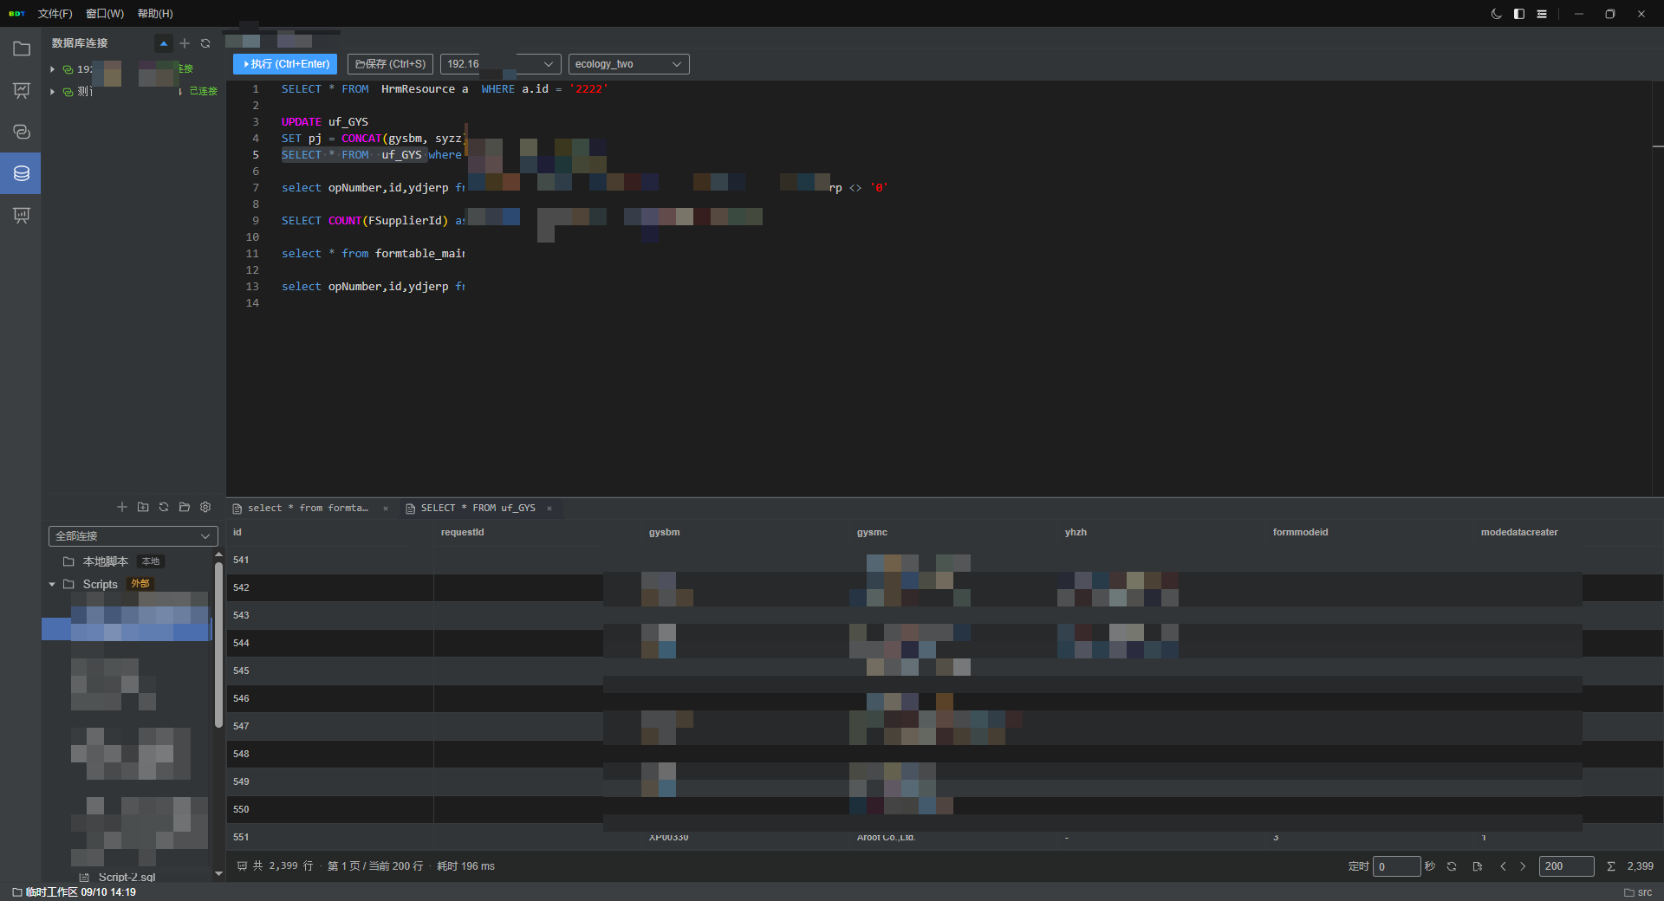Refresh the query result grid
The image size is (1664, 901).
pos(1452,866)
